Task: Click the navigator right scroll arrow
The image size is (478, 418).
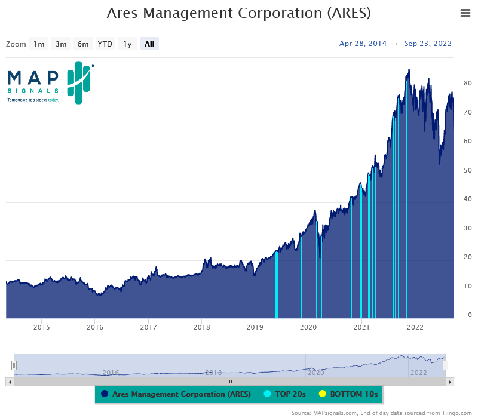Action: click(x=450, y=382)
